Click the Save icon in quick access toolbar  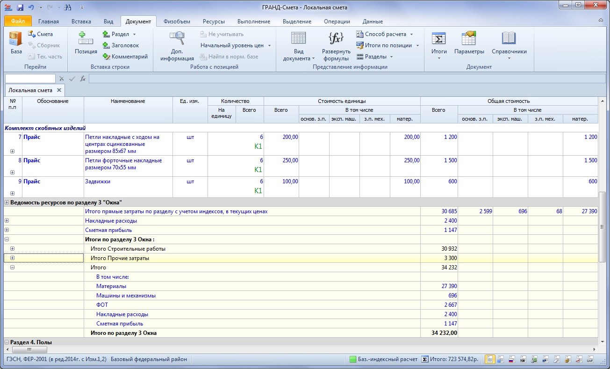[x=20, y=7]
